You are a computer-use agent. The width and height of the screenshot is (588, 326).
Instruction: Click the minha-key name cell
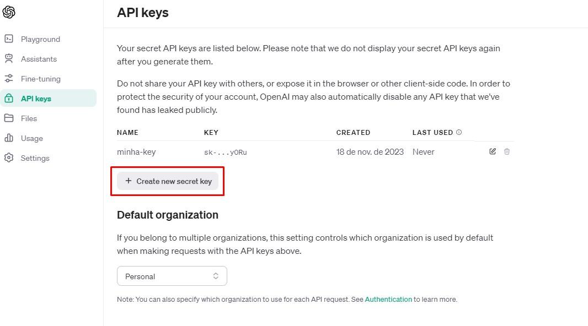(x=136, y=152)
